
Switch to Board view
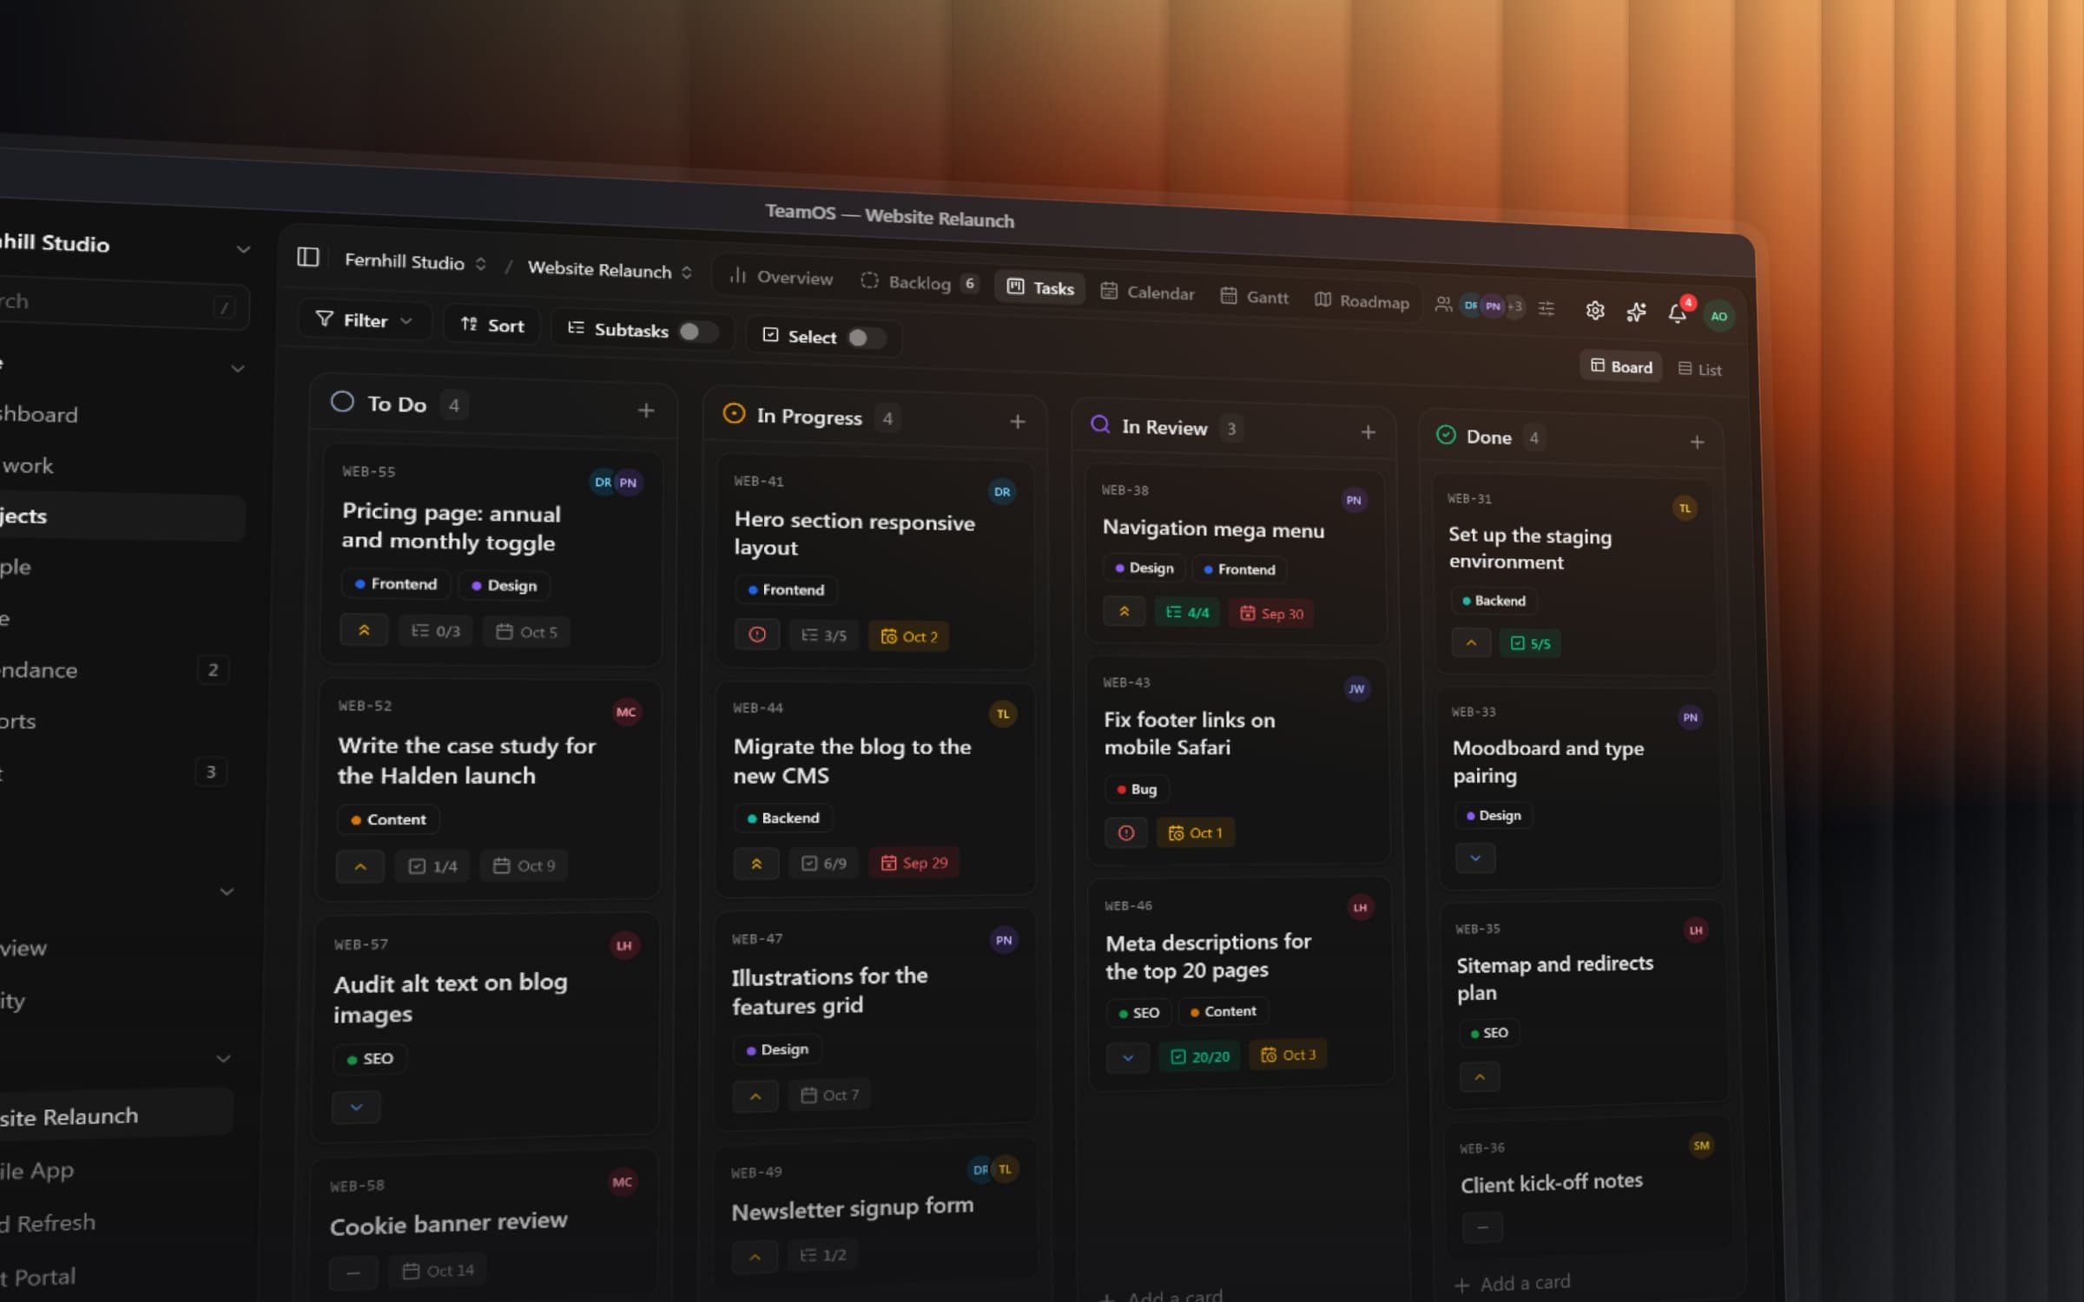click(1621, 367)
